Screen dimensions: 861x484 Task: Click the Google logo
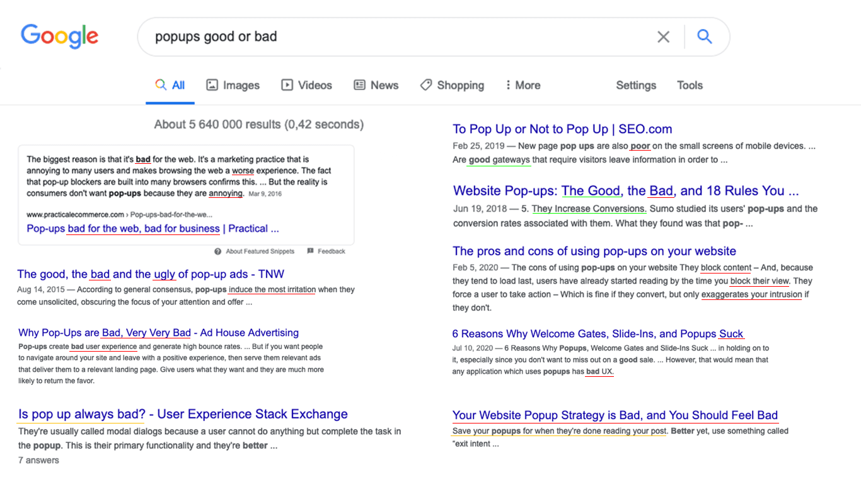click(60, 36)
